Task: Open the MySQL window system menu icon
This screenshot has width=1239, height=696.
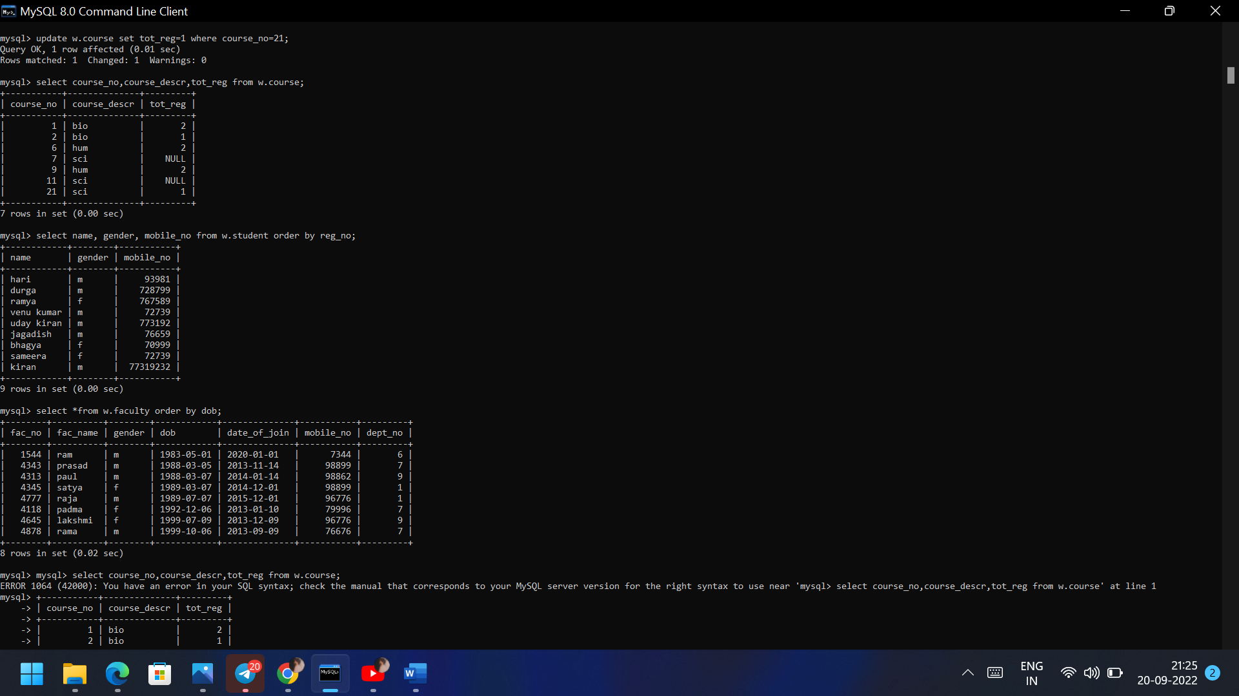Action: click(x=8, y=11)
